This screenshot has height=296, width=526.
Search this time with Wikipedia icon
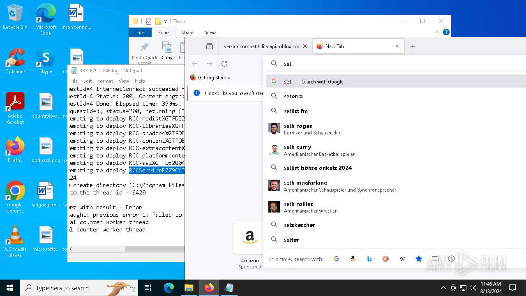402,259
